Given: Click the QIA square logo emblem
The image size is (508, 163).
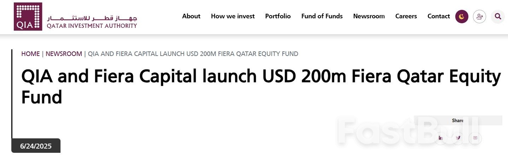Looking at the screenshot, I should (x=28, y=17).
